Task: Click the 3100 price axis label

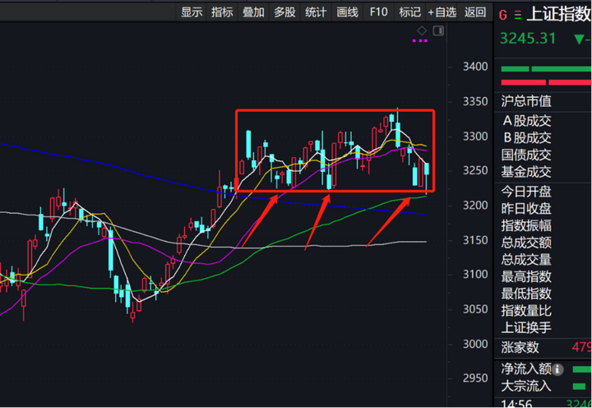Action: [475, 274]
